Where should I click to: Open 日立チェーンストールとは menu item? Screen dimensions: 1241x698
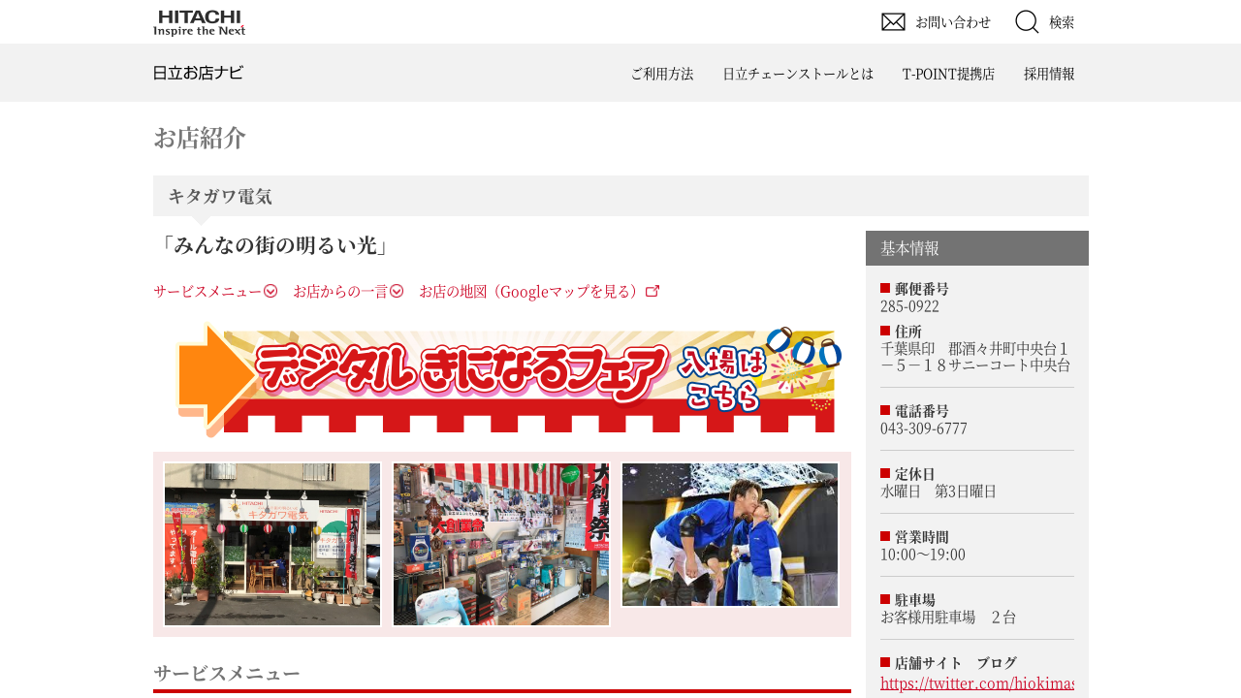click(798, 74)
